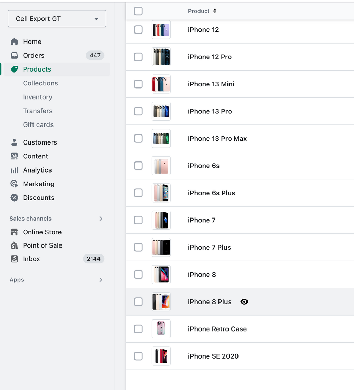Click the Analytics bar chart icon
The image size is (354, 390).
[15, 170]
